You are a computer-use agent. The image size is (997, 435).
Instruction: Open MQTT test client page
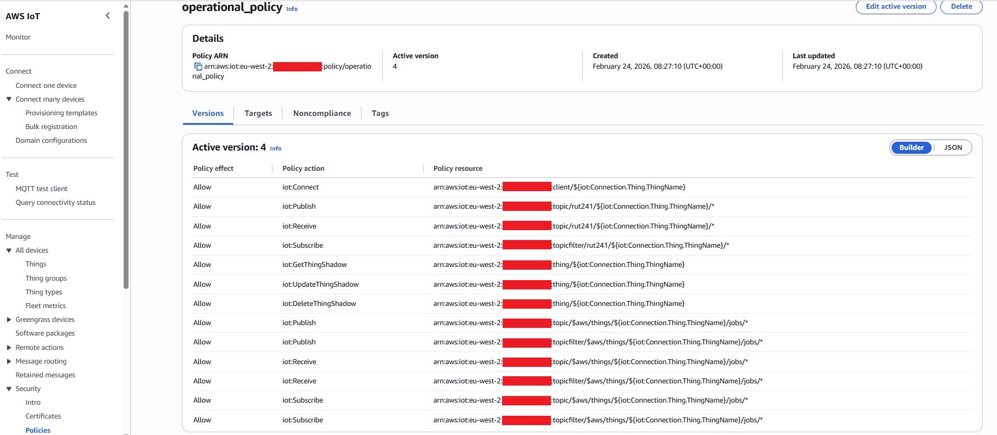coord(41,189)
